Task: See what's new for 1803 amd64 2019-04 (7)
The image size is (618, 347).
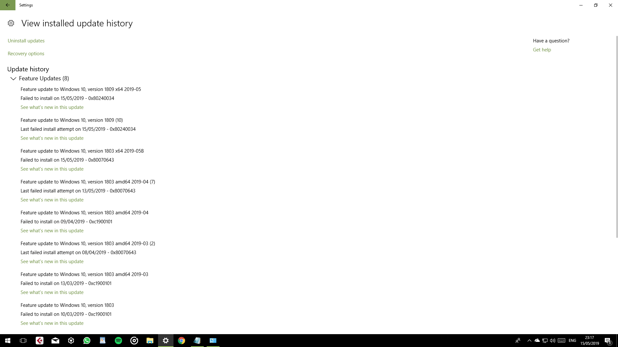Action: click(x=52, y=200)
